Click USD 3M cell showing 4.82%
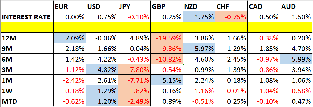The width and height of the screenshot is (313, 107). [x=102, y=70]
